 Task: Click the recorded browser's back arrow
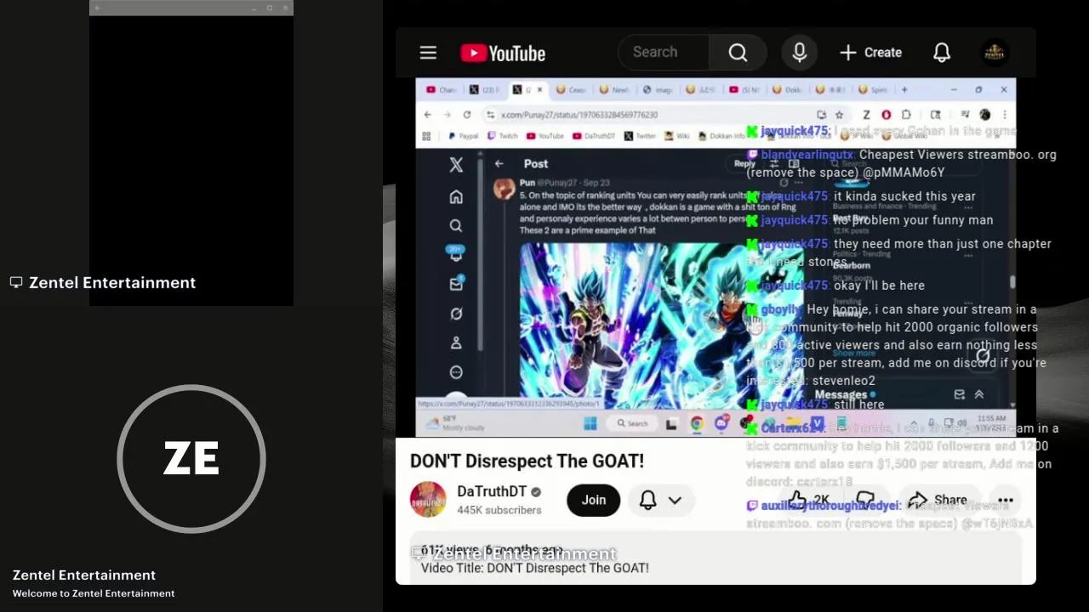point(428,115)
